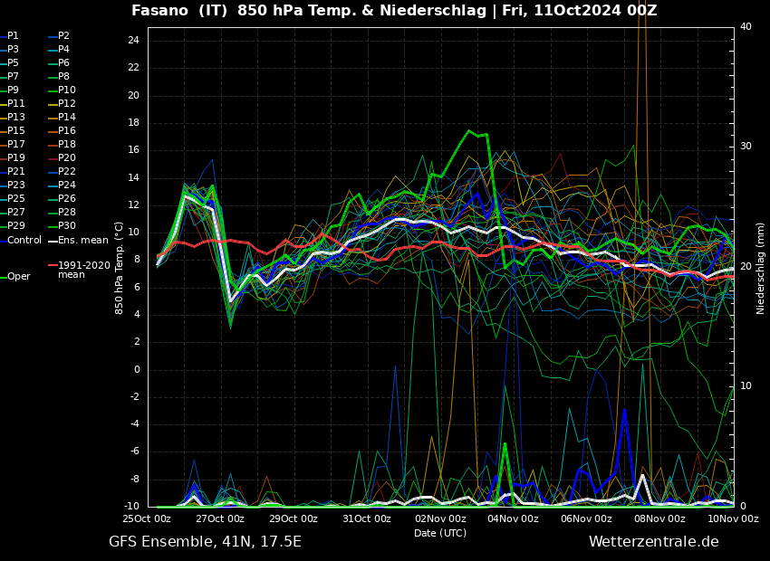Click the 850 hPa Temp. (°C) axis label

pos(120,267)
